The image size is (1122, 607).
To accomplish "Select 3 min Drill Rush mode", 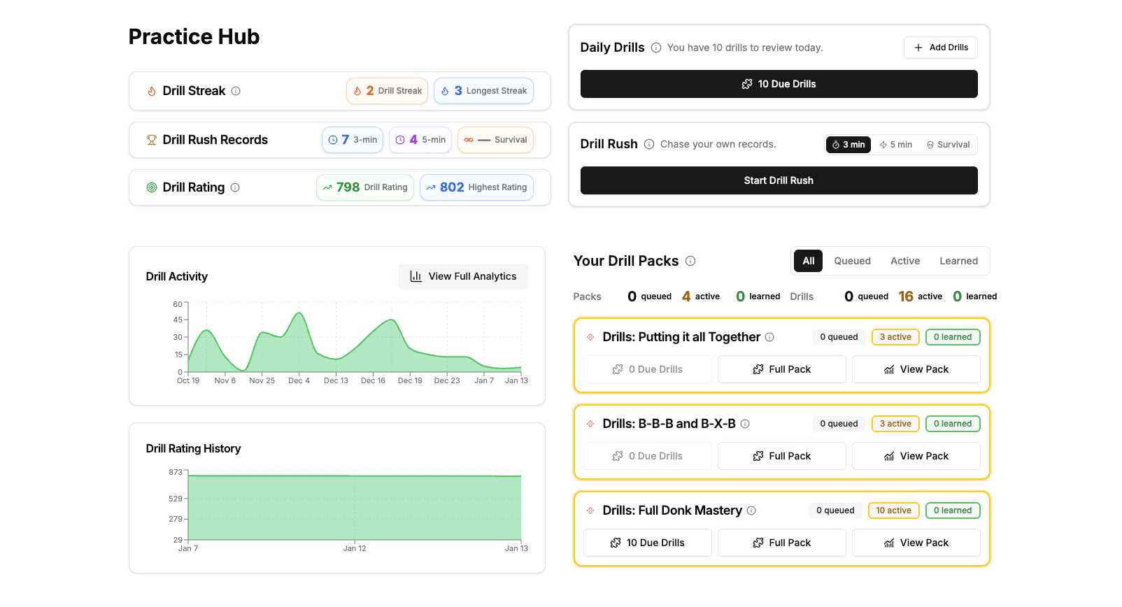I will tap(848, 145).
